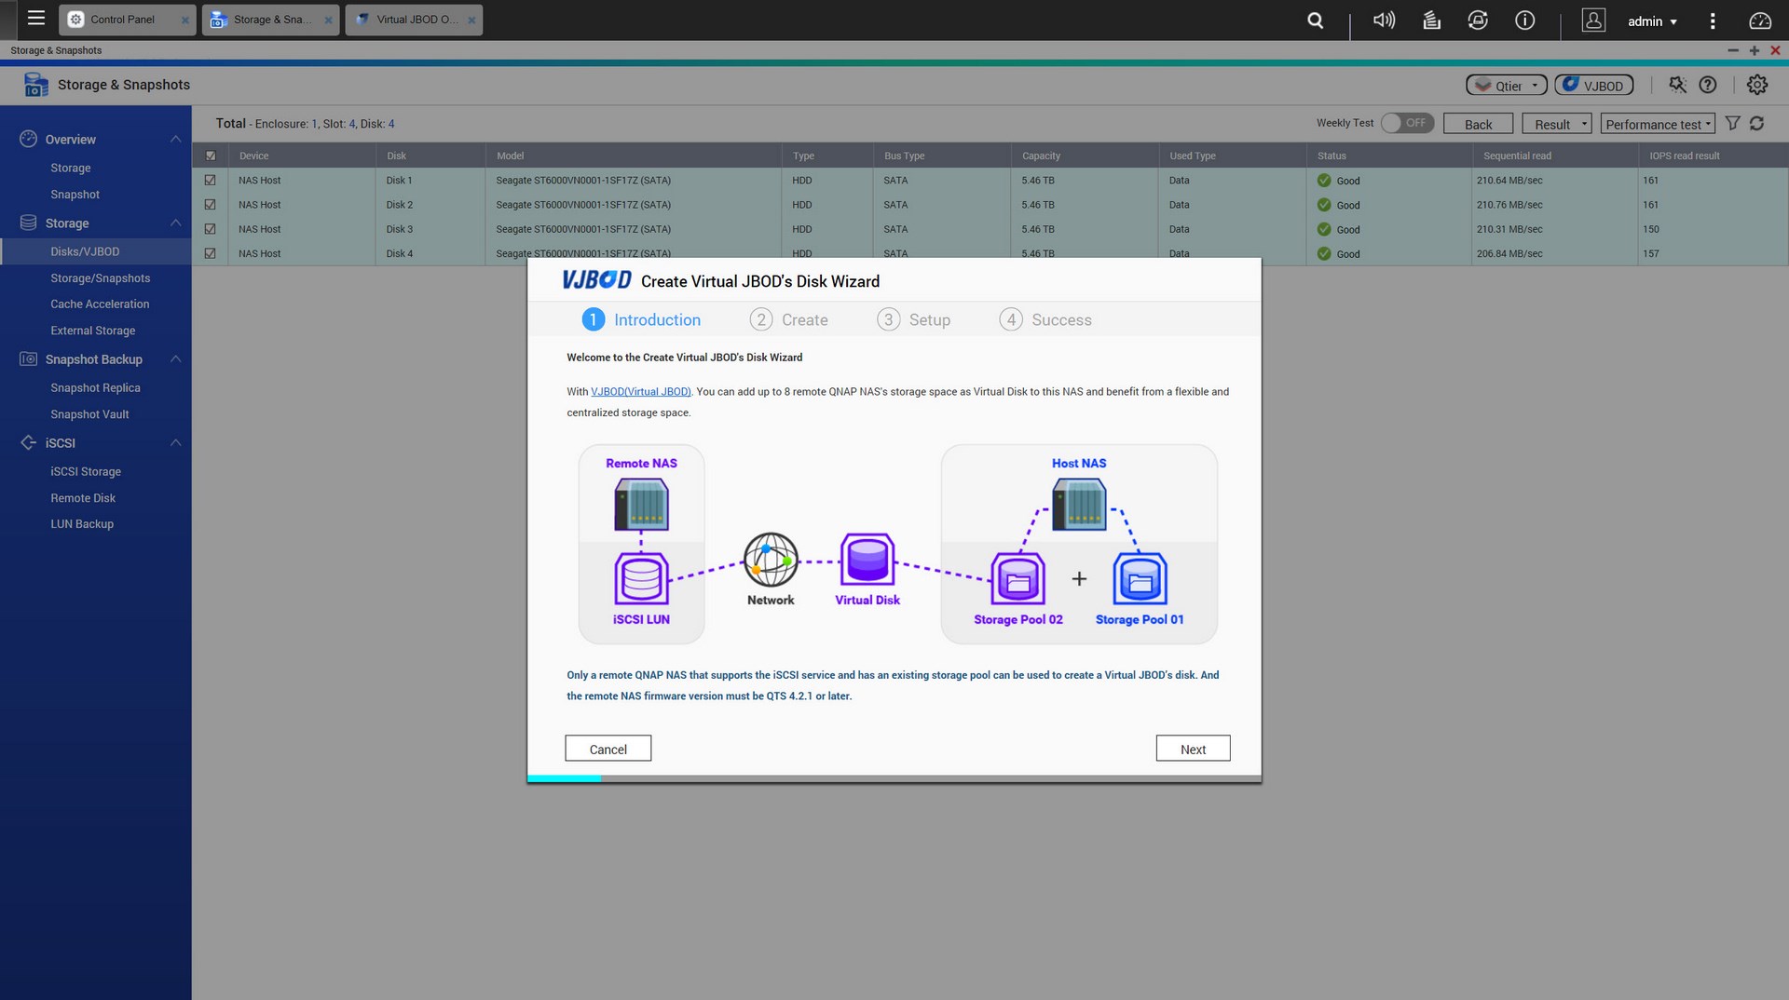Click step 3 Setup in wizard
This screenshot has height=1000, width=1789.
pyautogui.click(x=913, y=319)
